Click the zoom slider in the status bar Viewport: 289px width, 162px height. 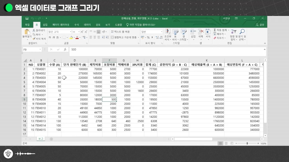point(247,143)
